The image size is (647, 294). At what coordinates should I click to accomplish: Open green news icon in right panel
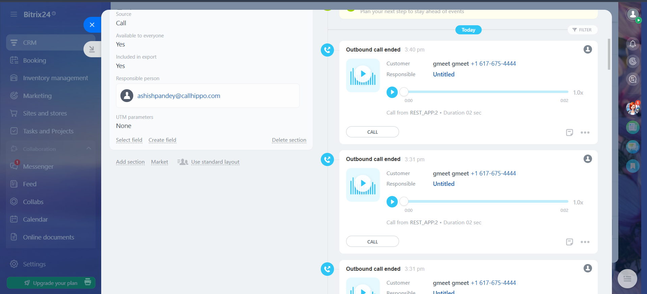click(633, 127)
